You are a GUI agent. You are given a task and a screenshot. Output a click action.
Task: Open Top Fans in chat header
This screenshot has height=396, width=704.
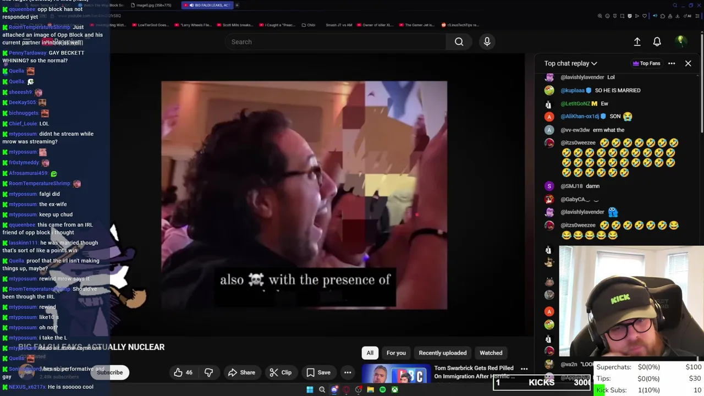[646, 63]
